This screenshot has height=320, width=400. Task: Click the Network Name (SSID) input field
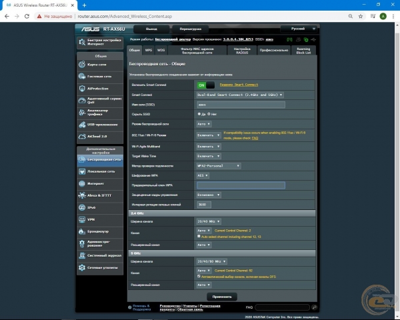point(241,105)
